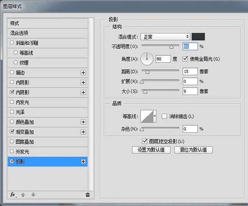The image size is (248, 206).
Task: Select the 颜色叠加 row label
Action: tap(25, 122)
